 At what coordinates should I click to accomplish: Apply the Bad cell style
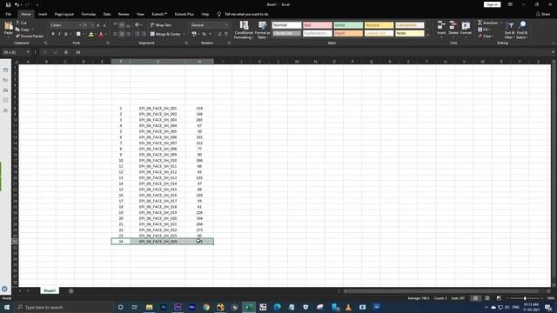[x=317, y=25]
